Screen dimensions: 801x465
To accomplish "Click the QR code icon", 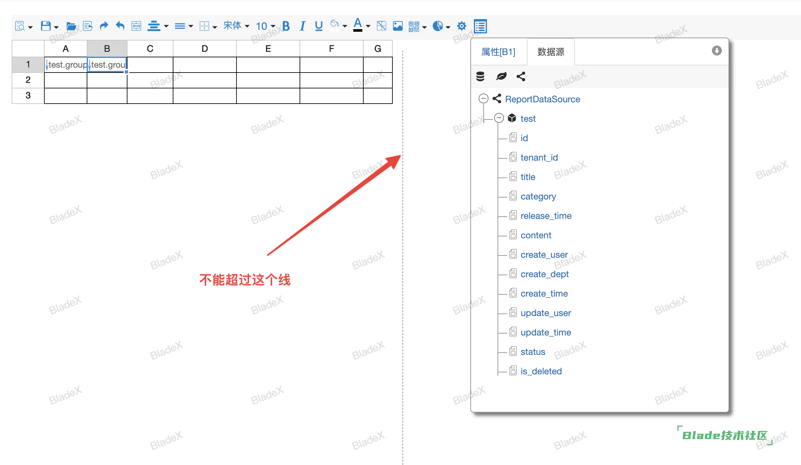I will (x=414, y=26).
